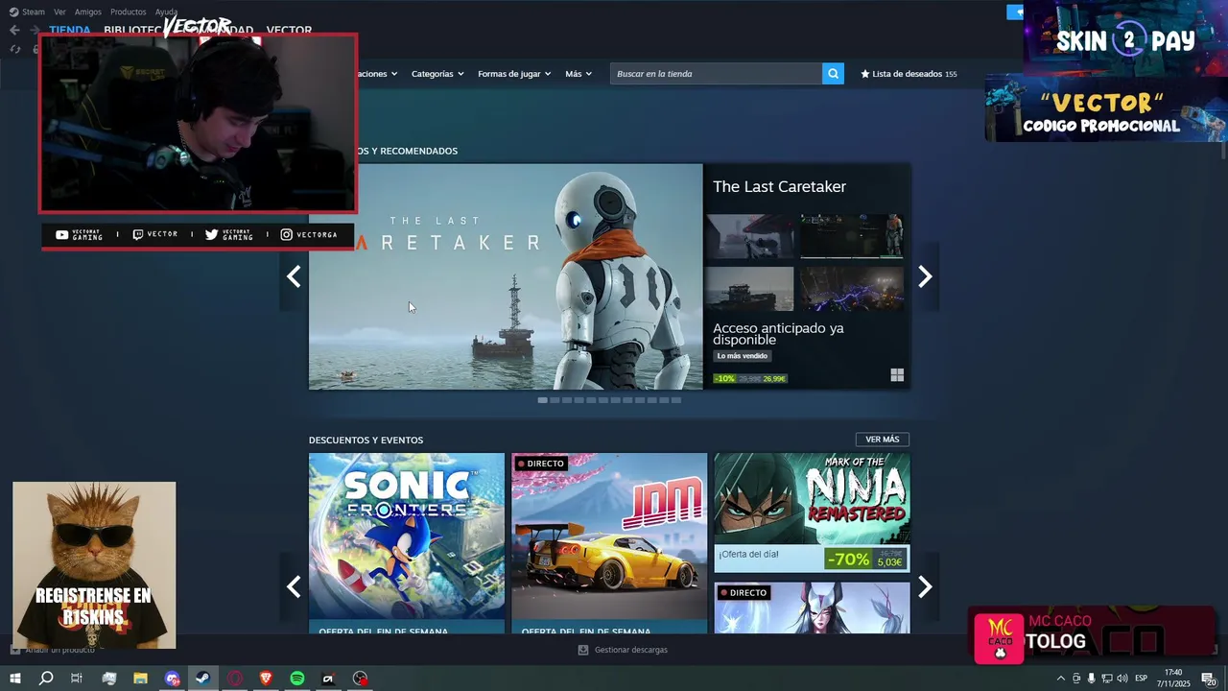
Task: Open the Amigos menu
Action: (88, 12)
